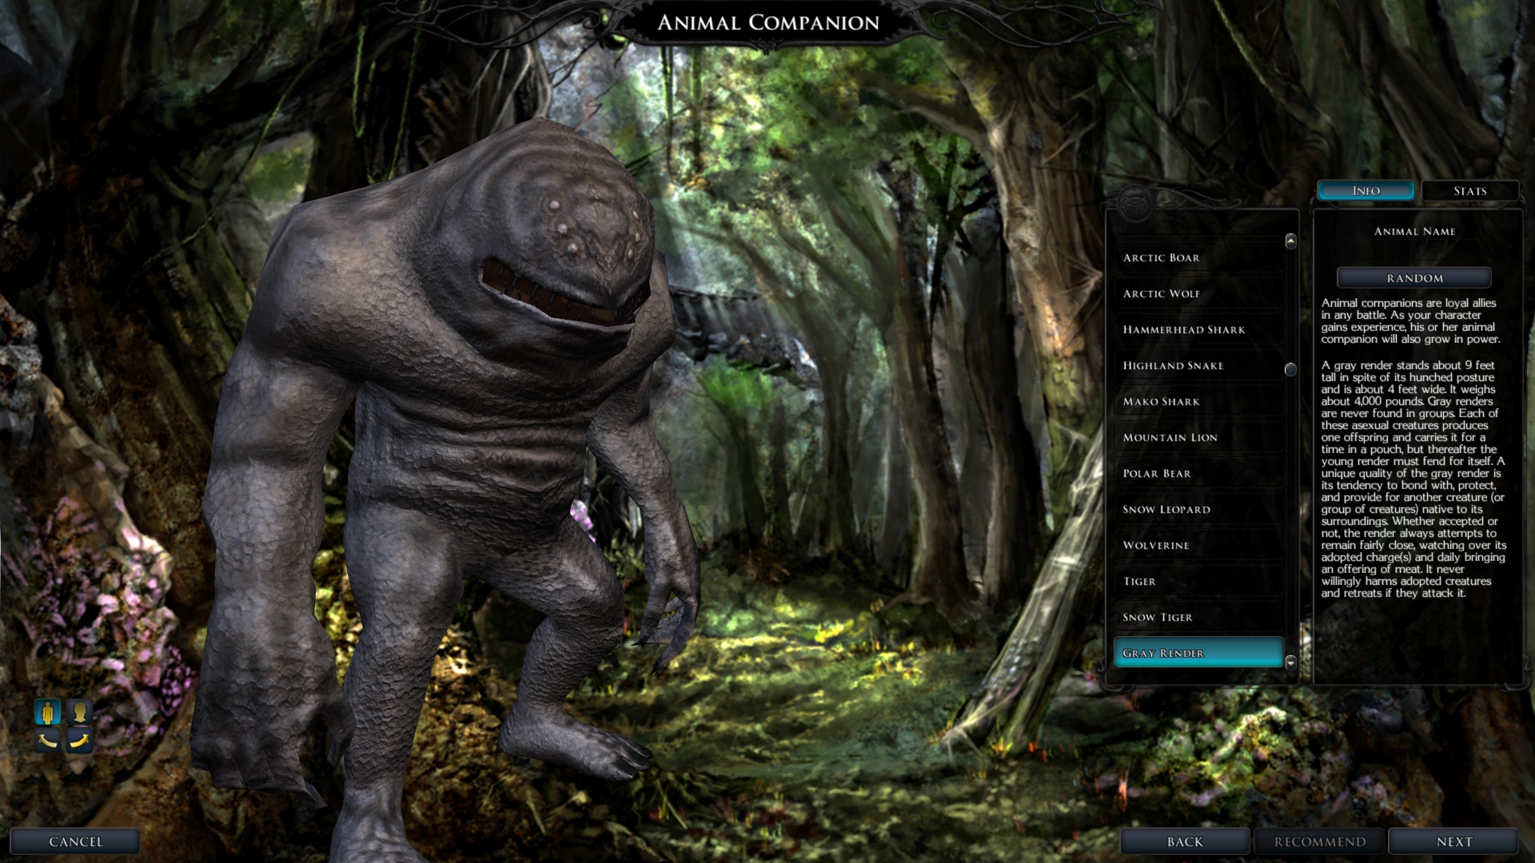Click the Animal Name input field
The image size is (1535, 863).
click(x=1413, y=253)
